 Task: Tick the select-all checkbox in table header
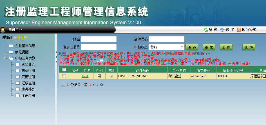click(x=64, y=70)
